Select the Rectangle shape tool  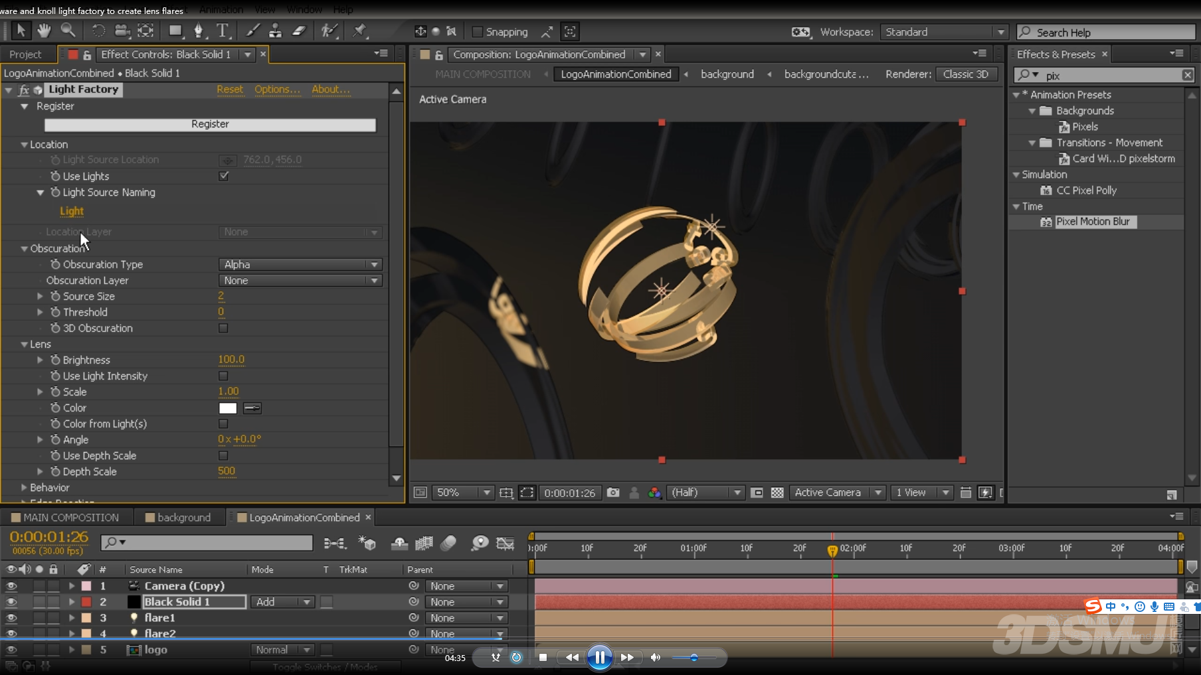175,31
